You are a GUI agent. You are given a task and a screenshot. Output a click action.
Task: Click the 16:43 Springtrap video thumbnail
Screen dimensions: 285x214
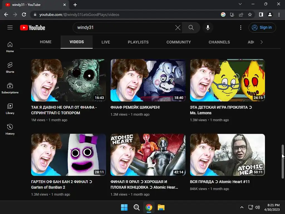[x=68, y=80]
